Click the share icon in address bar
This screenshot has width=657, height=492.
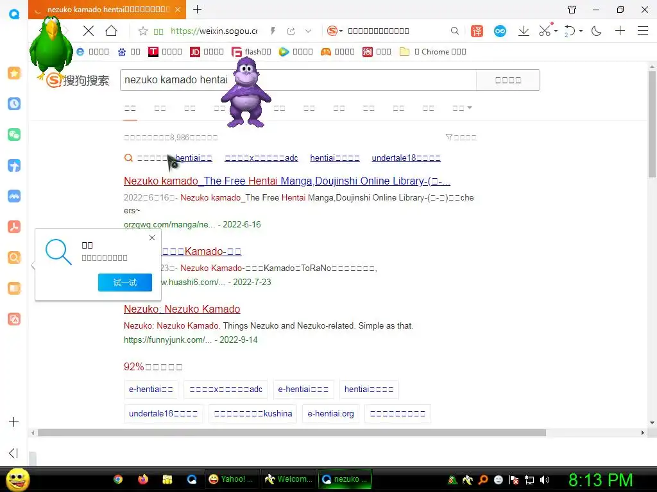(291, 31)
